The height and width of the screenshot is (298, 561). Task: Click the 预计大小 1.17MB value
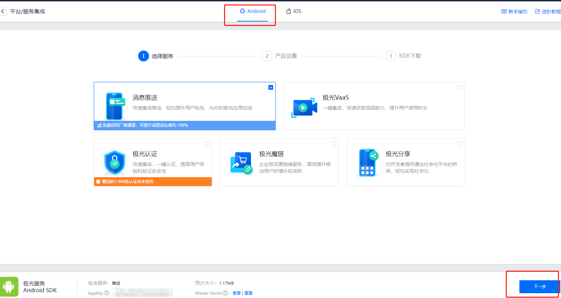226,283
